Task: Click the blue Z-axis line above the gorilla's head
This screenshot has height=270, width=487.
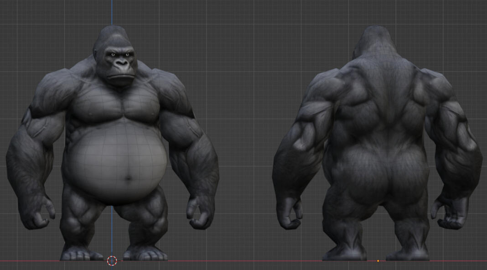Action: (x=112, y=11)
